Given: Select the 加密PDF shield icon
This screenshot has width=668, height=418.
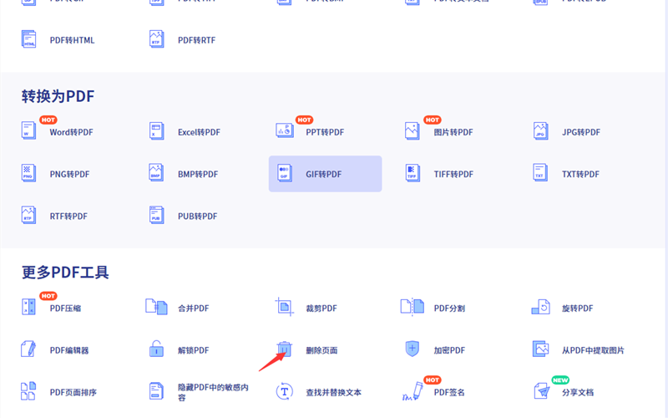Looking at the screenshot, I should (412, 349).
